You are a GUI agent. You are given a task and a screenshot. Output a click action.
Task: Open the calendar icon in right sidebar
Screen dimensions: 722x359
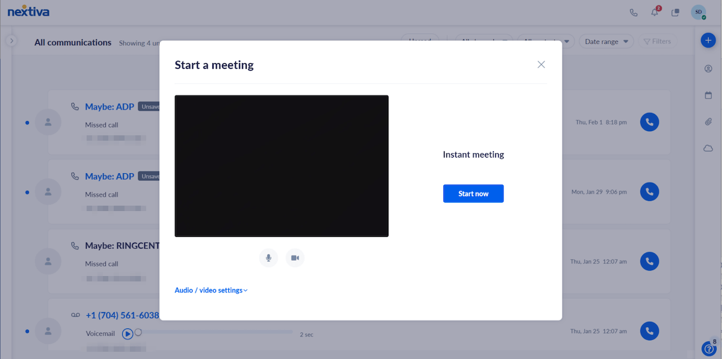pos(708,95)
